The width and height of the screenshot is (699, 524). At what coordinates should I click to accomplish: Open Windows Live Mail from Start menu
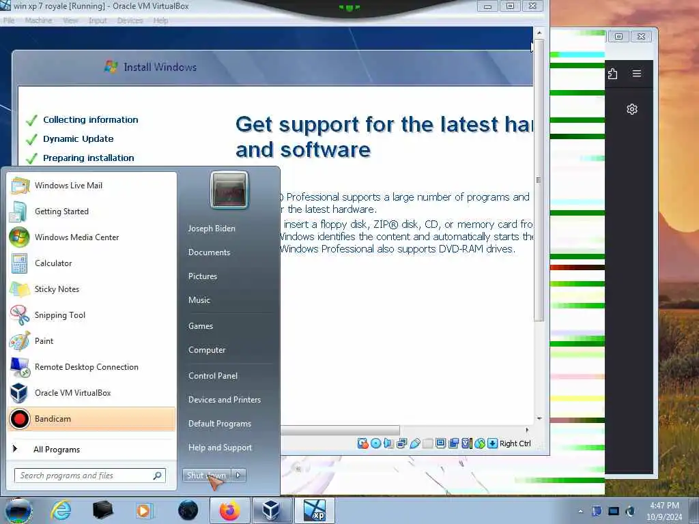point(91,186)
